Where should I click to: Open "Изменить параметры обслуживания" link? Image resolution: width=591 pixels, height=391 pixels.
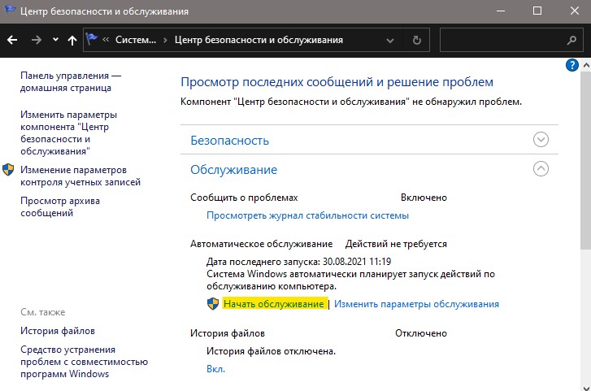click(416, 304)
